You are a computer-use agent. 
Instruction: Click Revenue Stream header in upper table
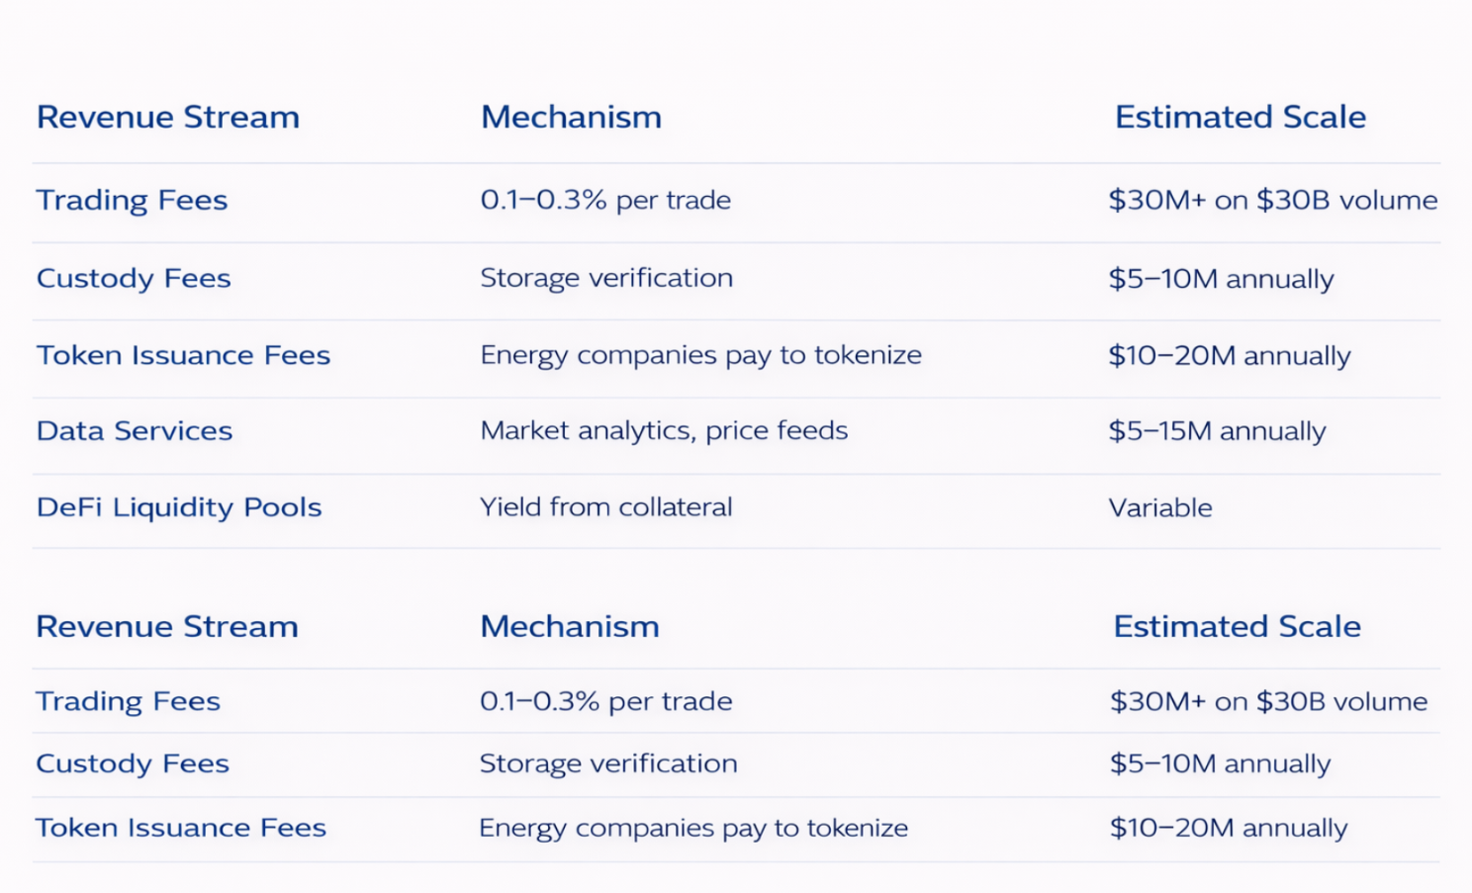(x=168, y=118)
